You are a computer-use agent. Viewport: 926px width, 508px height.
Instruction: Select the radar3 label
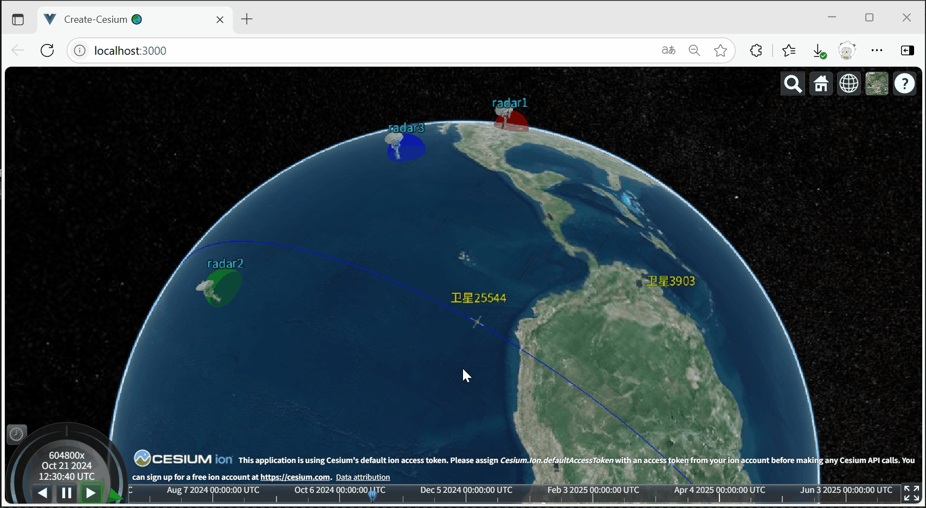tap(407, 128)
